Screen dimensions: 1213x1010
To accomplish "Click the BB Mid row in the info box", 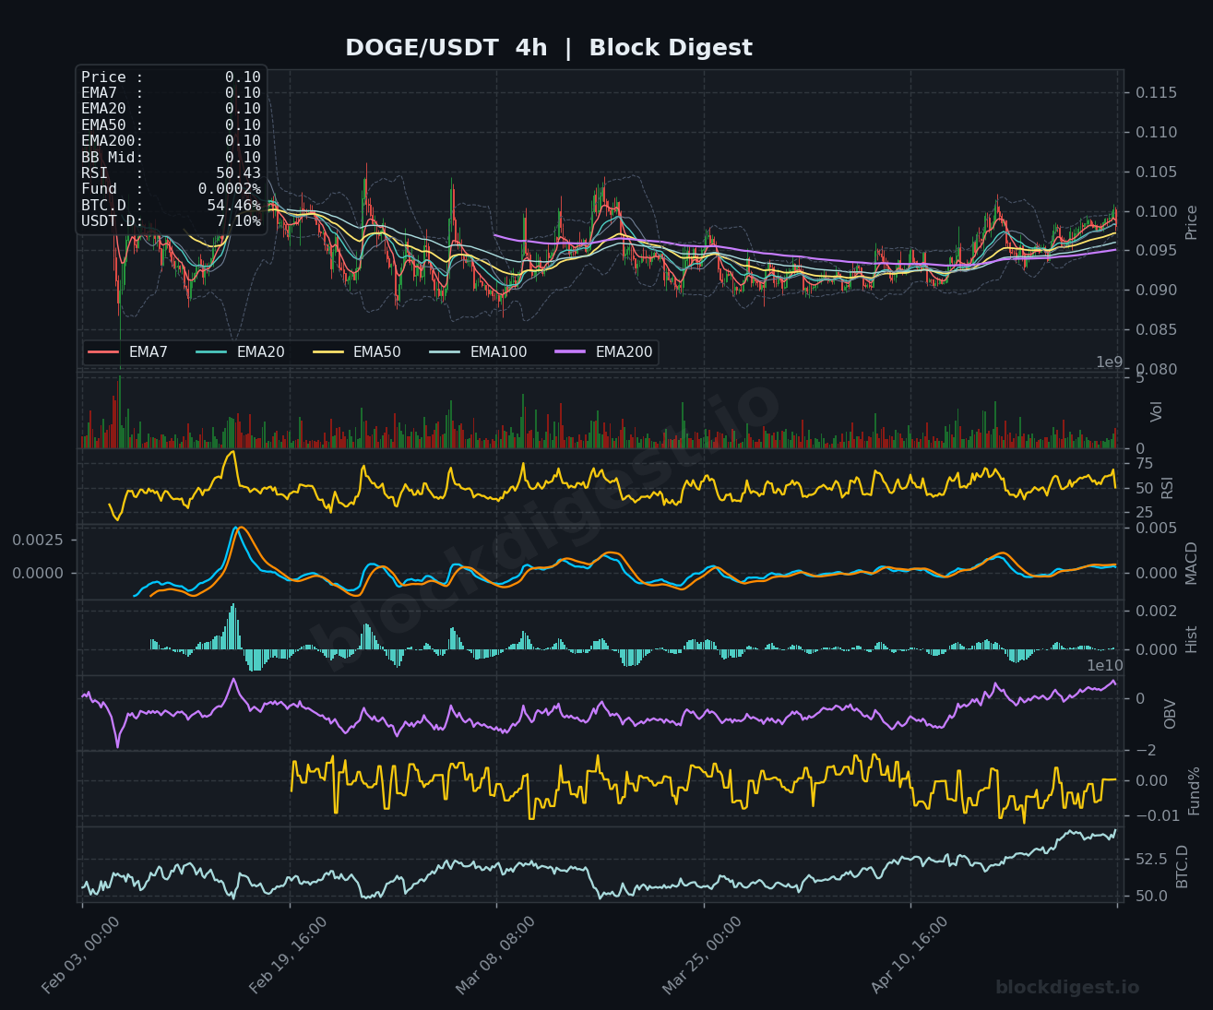I will pyautogui.click(x=171, y=158).
